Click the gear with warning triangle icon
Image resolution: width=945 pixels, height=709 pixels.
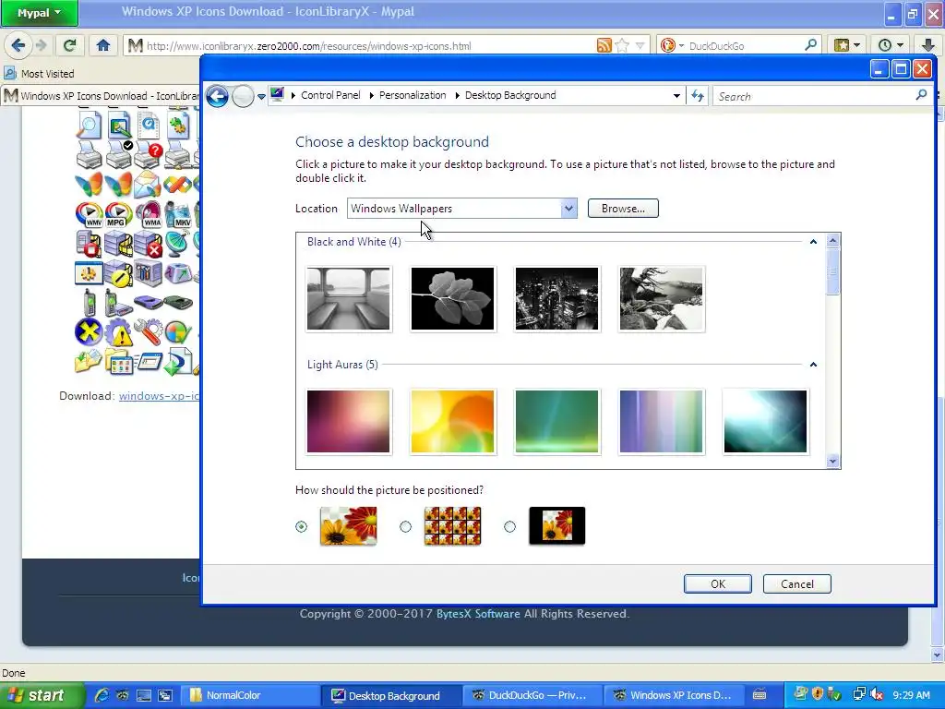pos(118,332)
